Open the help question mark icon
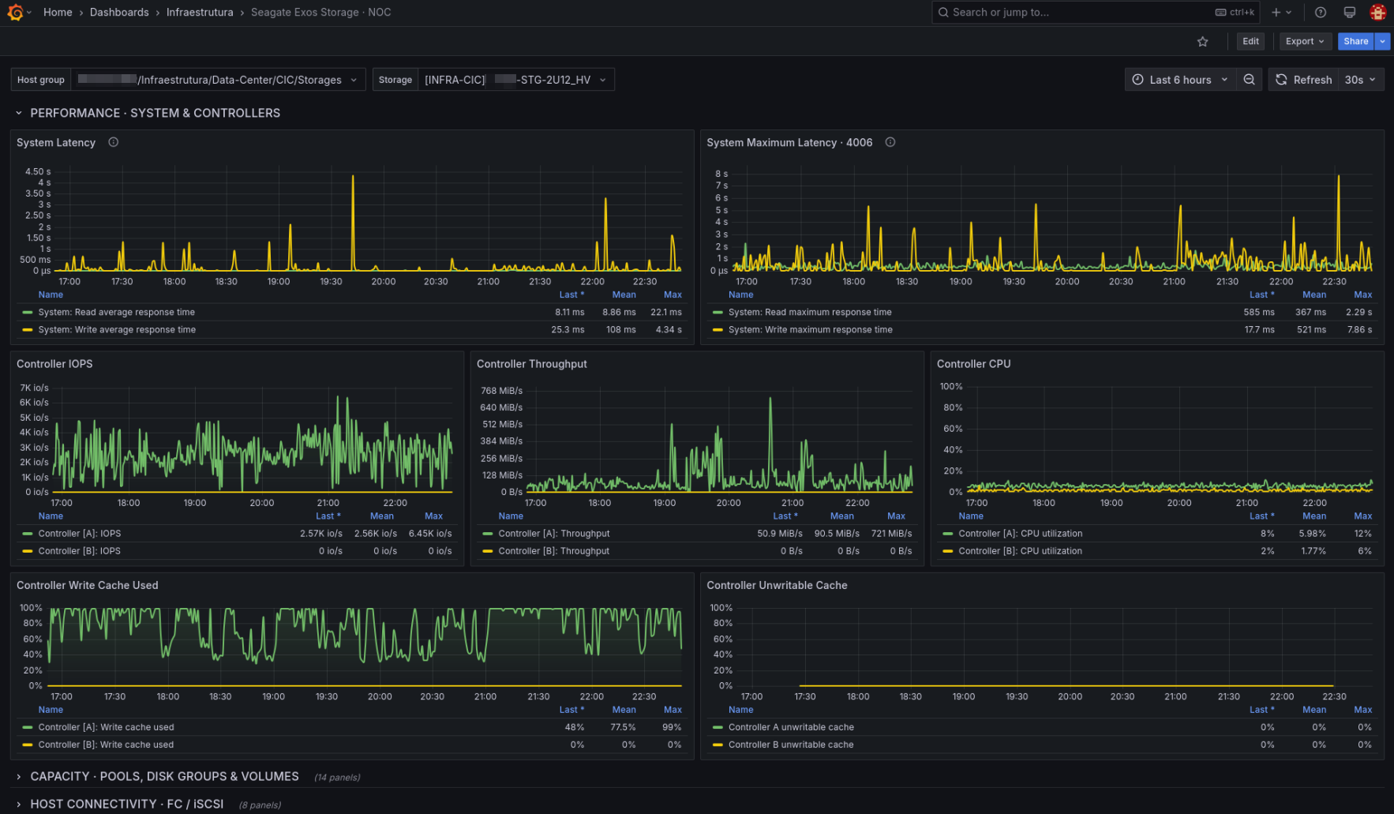Viewport: 1394px width, 814px height. click(1321, 12)
